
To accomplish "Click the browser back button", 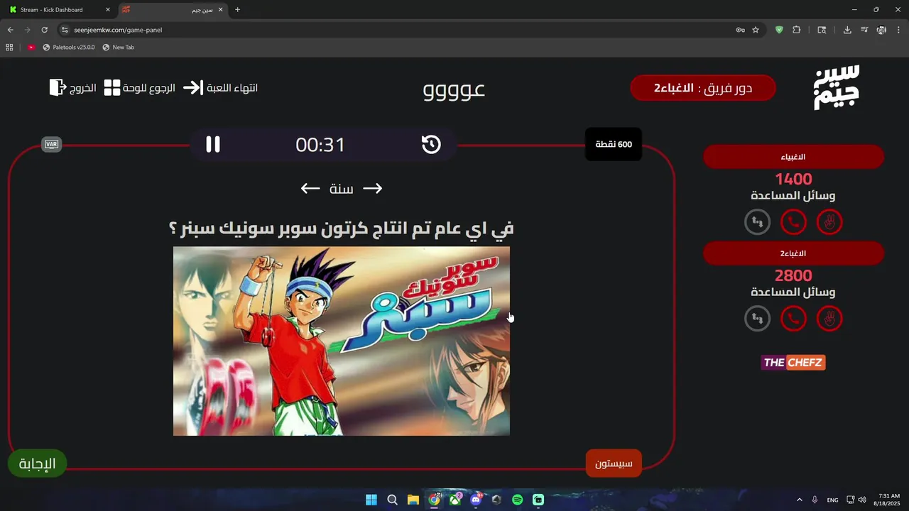I will (11, 30).
